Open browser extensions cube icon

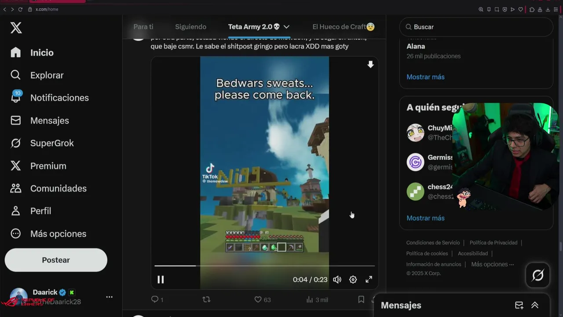click(532, 9)
